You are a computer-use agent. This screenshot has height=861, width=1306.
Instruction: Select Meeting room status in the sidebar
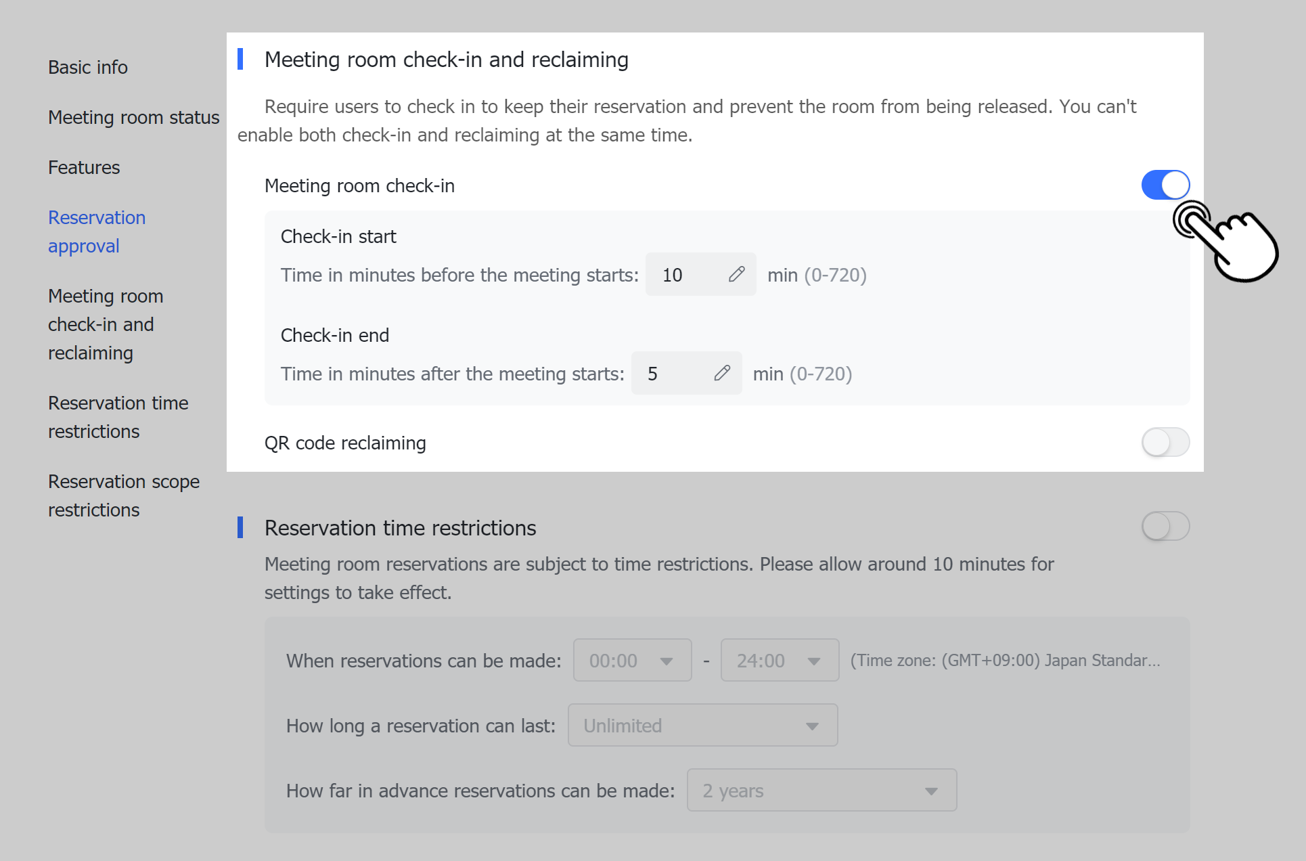[x=133, y=117]
